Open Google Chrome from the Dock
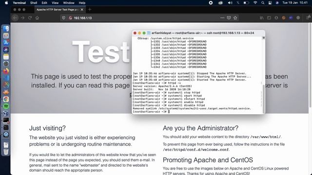The width and height of the screenshot is (312, 175). (6, 99)
